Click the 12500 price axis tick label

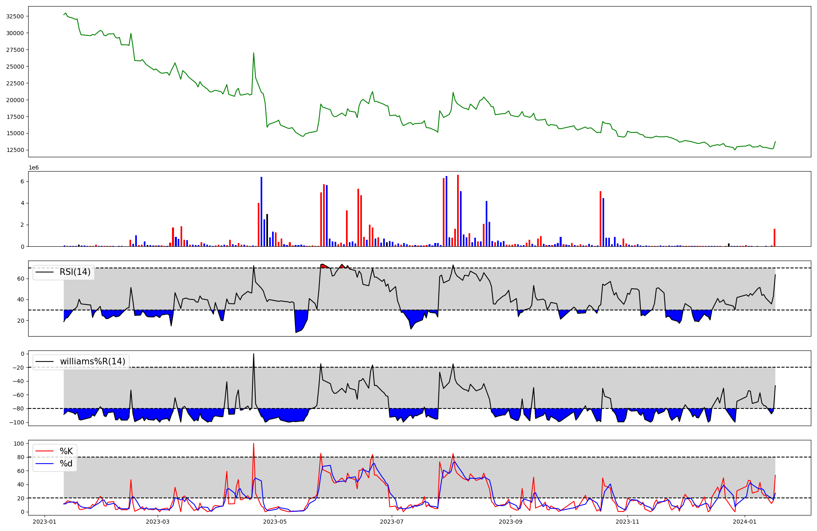[15, 150]
